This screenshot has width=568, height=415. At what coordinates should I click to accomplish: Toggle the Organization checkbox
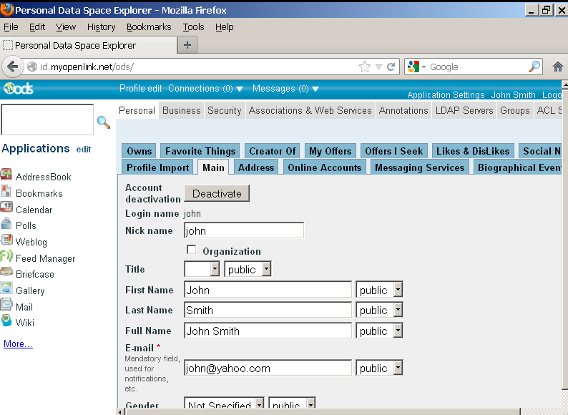pos(191,250)
